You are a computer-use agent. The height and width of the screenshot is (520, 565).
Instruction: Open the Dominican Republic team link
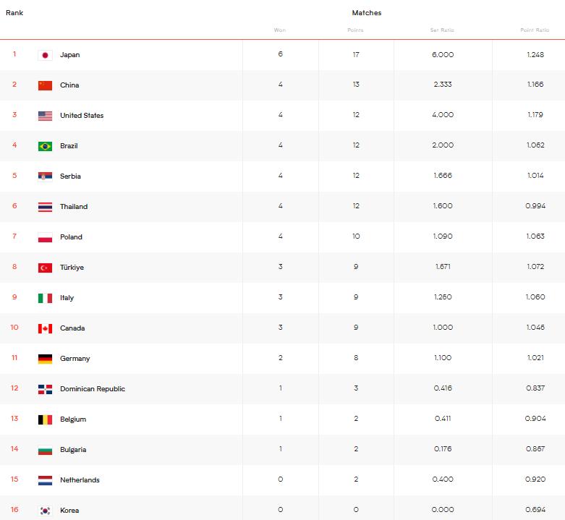pyautogui.click(x=93, y=389)
